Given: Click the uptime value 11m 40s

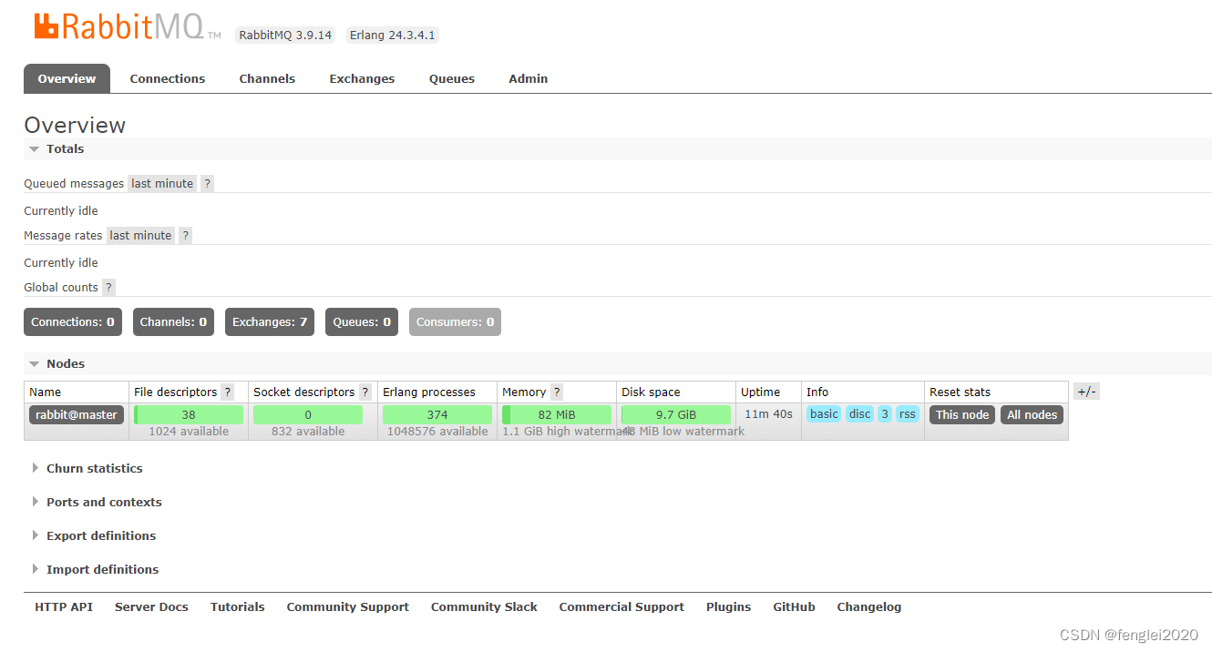Looking at the screenshot, I should click(768, 414).
